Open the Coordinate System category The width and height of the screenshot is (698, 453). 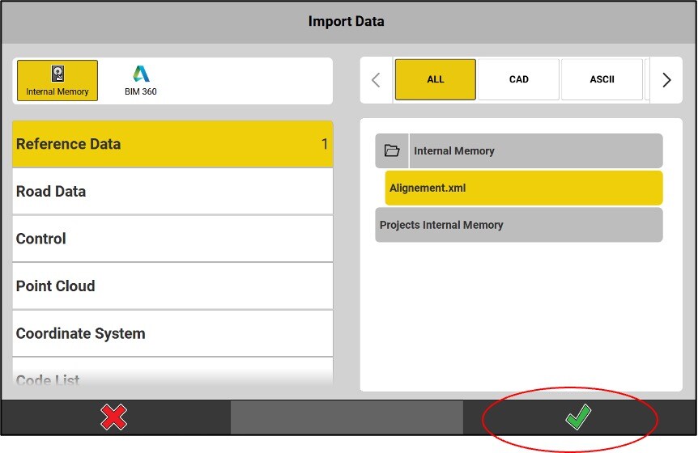[x=172, y=333]
